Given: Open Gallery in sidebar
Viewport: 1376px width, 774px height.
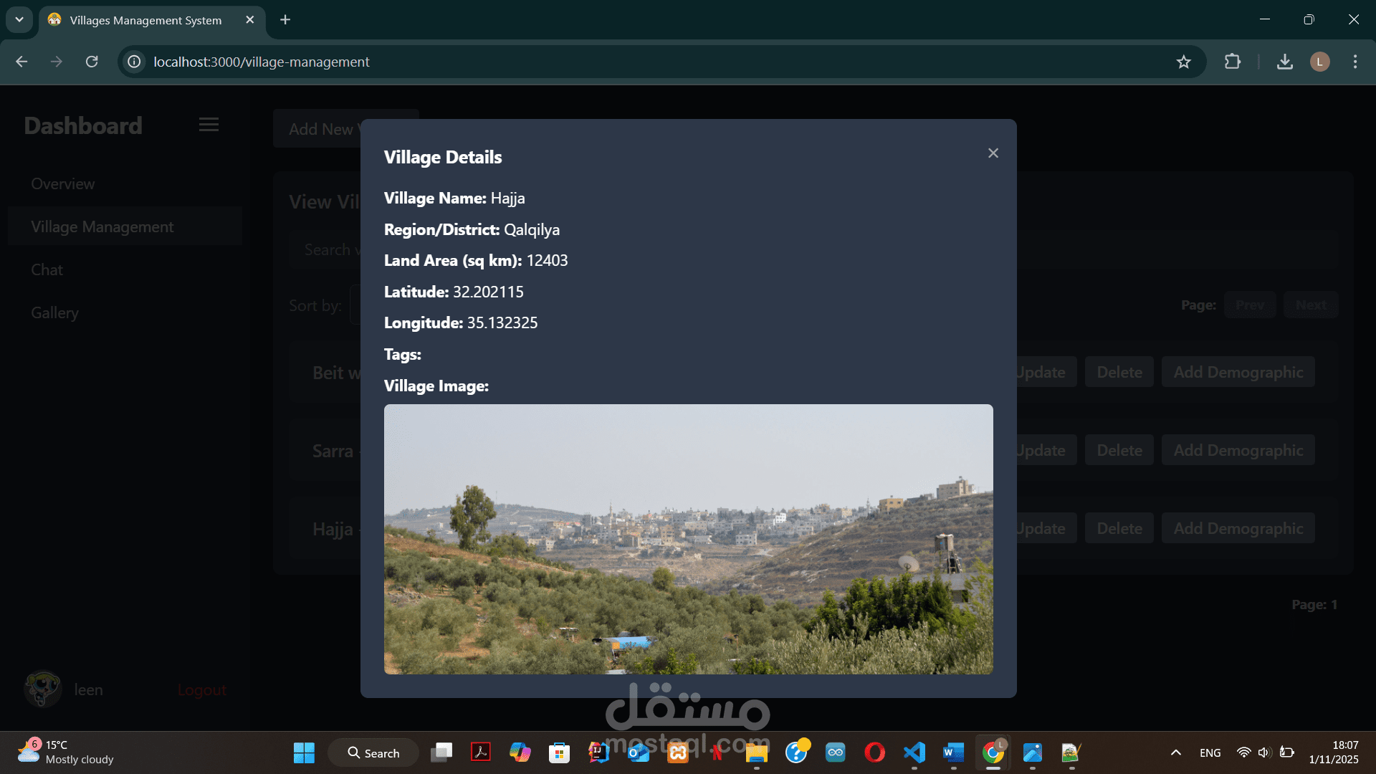Looking at the screenshot, I should tap(54, 312).
